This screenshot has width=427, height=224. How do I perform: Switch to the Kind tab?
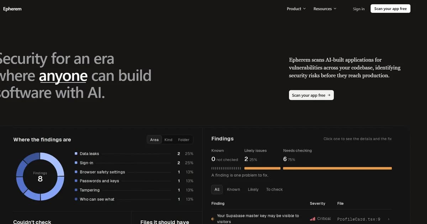168,140
